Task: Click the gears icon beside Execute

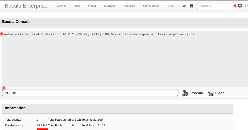Action: [x=185, y=93]
